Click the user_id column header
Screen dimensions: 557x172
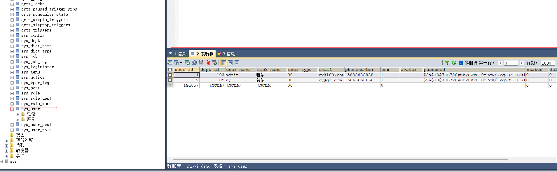187,70
